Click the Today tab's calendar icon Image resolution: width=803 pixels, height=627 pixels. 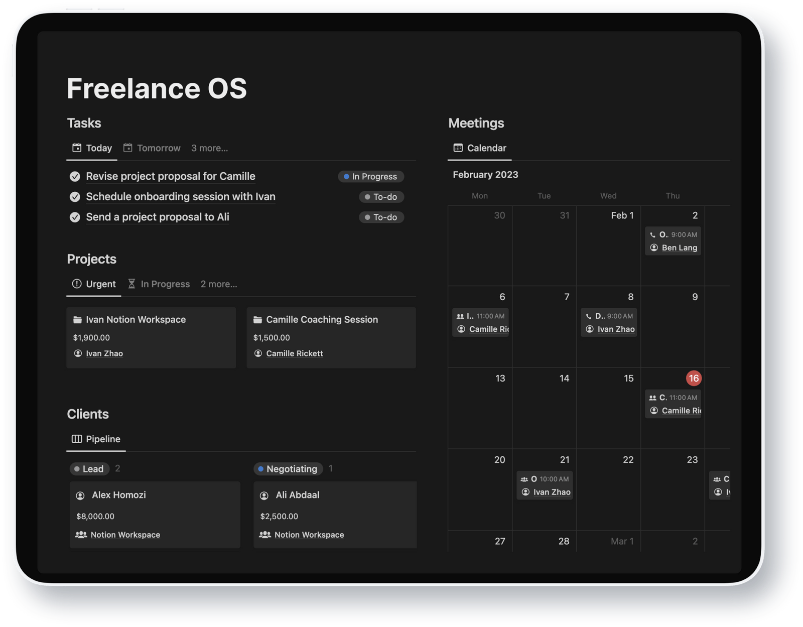coord(77,147)
